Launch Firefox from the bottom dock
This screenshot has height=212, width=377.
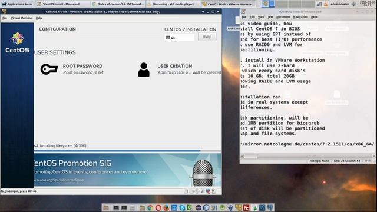[166, 208]
